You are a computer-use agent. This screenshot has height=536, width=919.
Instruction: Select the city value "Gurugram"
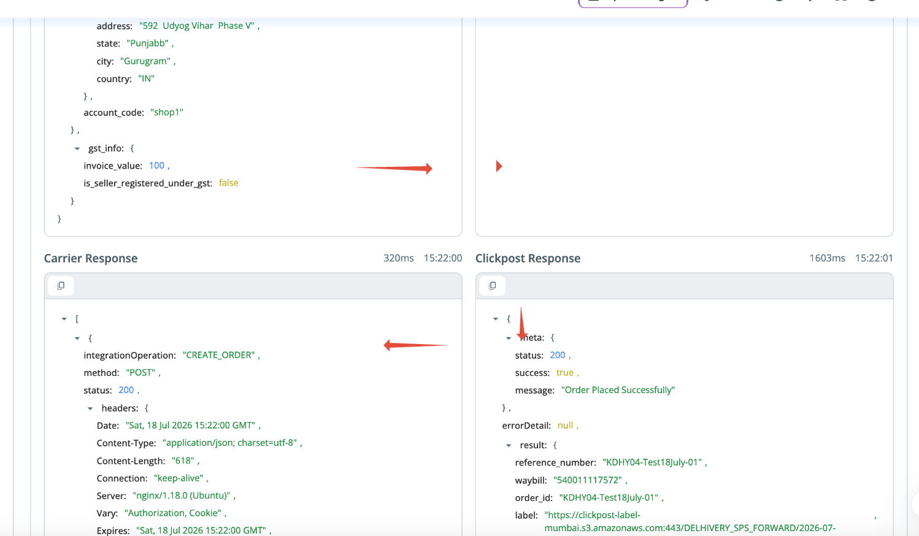145,61
